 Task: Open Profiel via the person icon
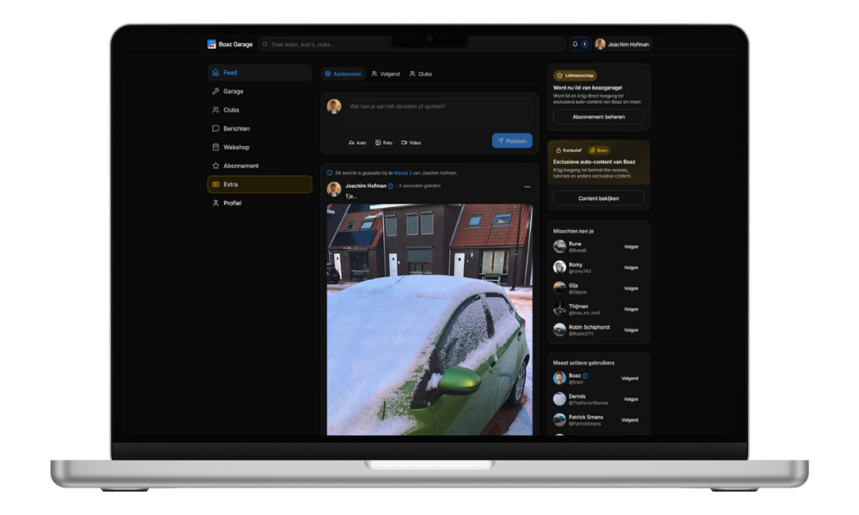pos(215,203)
